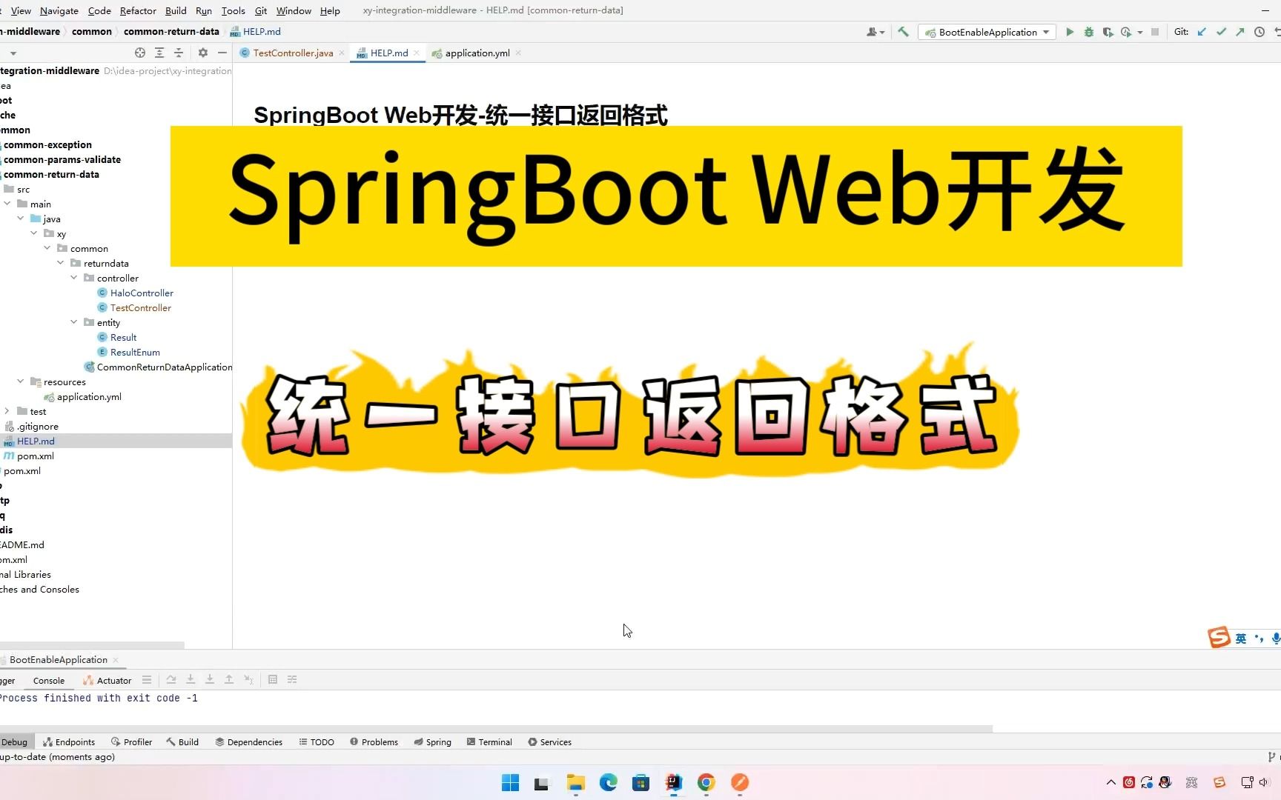This screenshot has height=800, width=1281.
Task: Select ResultEnum class in project tree
Action: click(x=135, y=352)
